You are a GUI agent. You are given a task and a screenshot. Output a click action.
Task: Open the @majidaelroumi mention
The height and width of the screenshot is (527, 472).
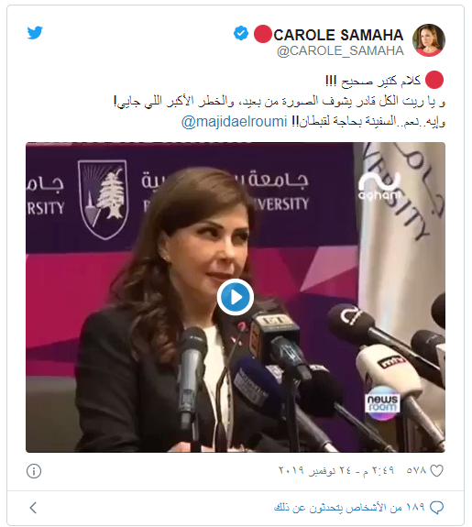235,121
